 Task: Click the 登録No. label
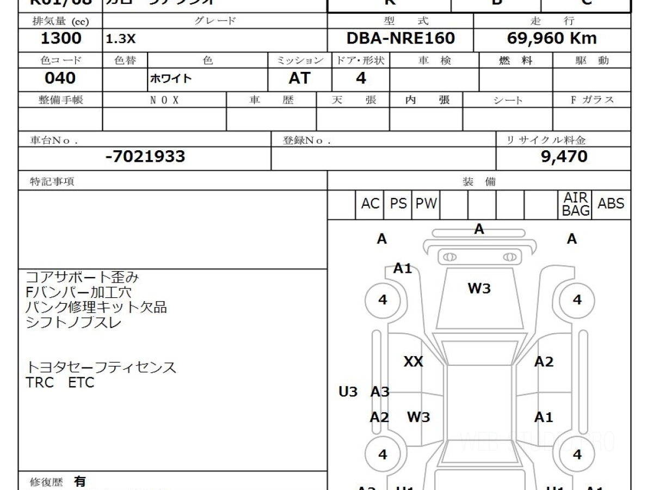(x=306, y=140)
